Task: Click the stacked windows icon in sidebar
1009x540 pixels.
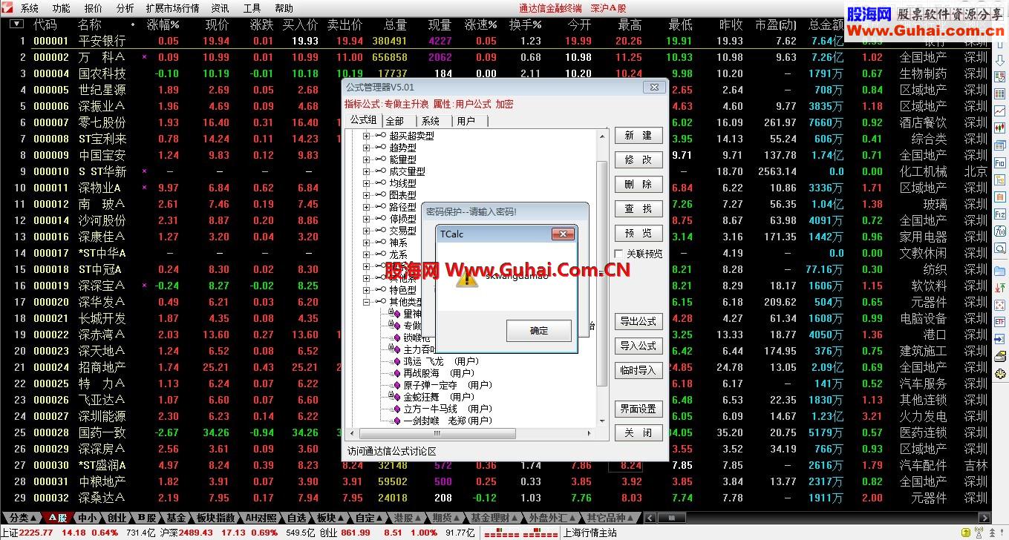Action: coord(999,145)
